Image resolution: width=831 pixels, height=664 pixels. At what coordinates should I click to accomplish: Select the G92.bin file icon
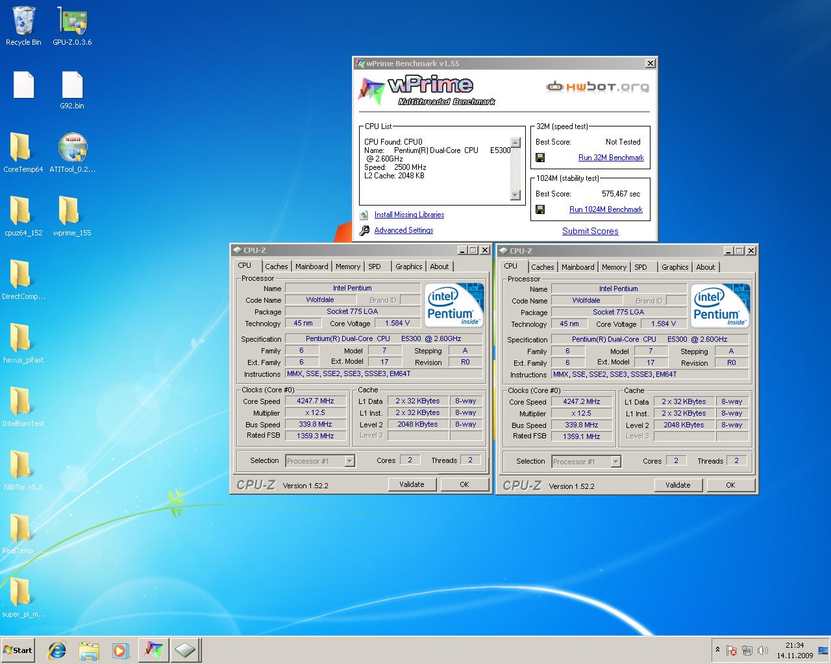coord(72,90)
